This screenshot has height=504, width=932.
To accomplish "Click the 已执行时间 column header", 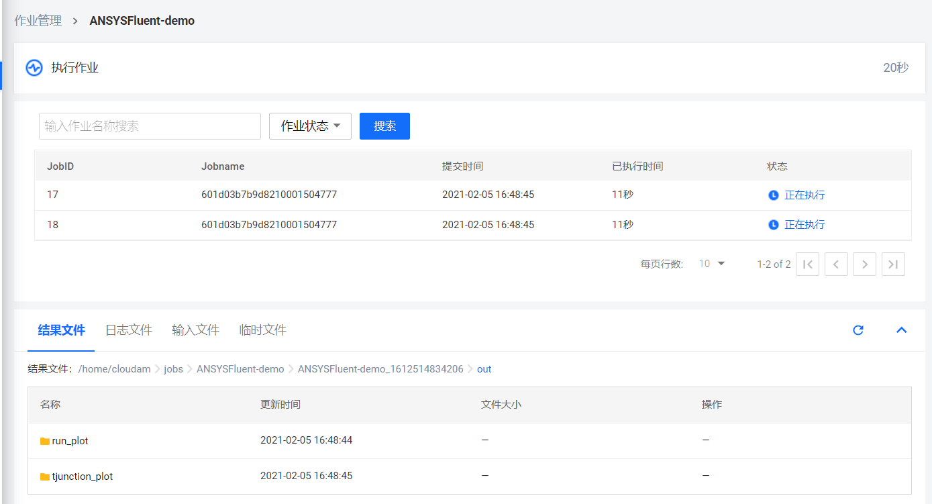I will (x=637, y=166).
